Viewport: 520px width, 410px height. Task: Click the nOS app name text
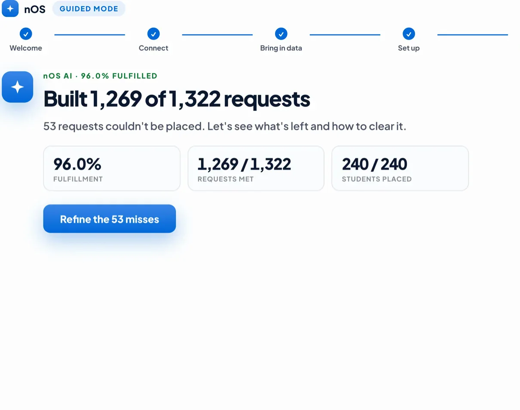coord(35,9)
